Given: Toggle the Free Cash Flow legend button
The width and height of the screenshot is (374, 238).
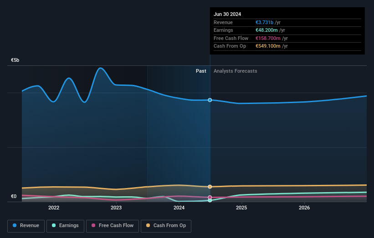Looking at the screenshot, I should click(113, 226).
